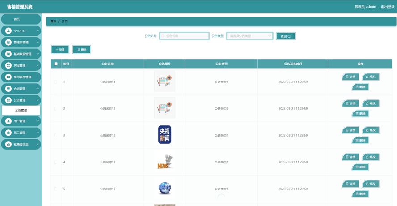Expand 房屋管理 menu chevron
Screen dimensions: 397x206
38,65
